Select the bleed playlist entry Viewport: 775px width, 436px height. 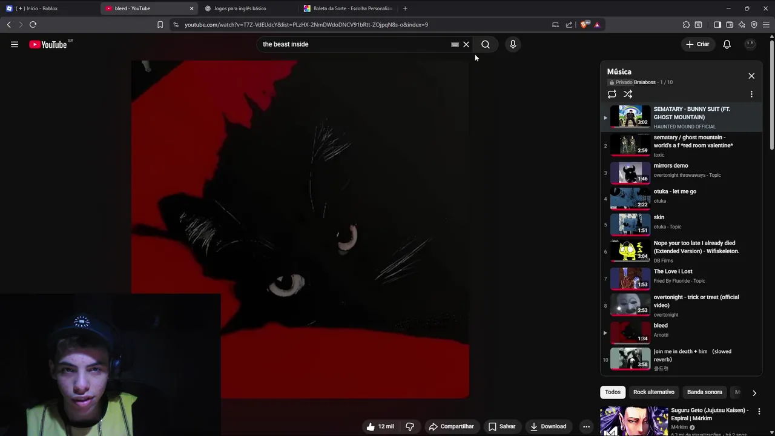(682, 332)
